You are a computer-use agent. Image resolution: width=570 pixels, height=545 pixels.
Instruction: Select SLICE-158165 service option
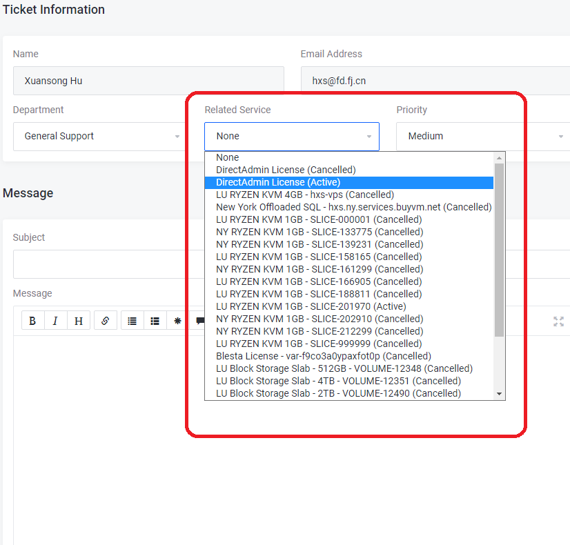(x=349, y=257)
